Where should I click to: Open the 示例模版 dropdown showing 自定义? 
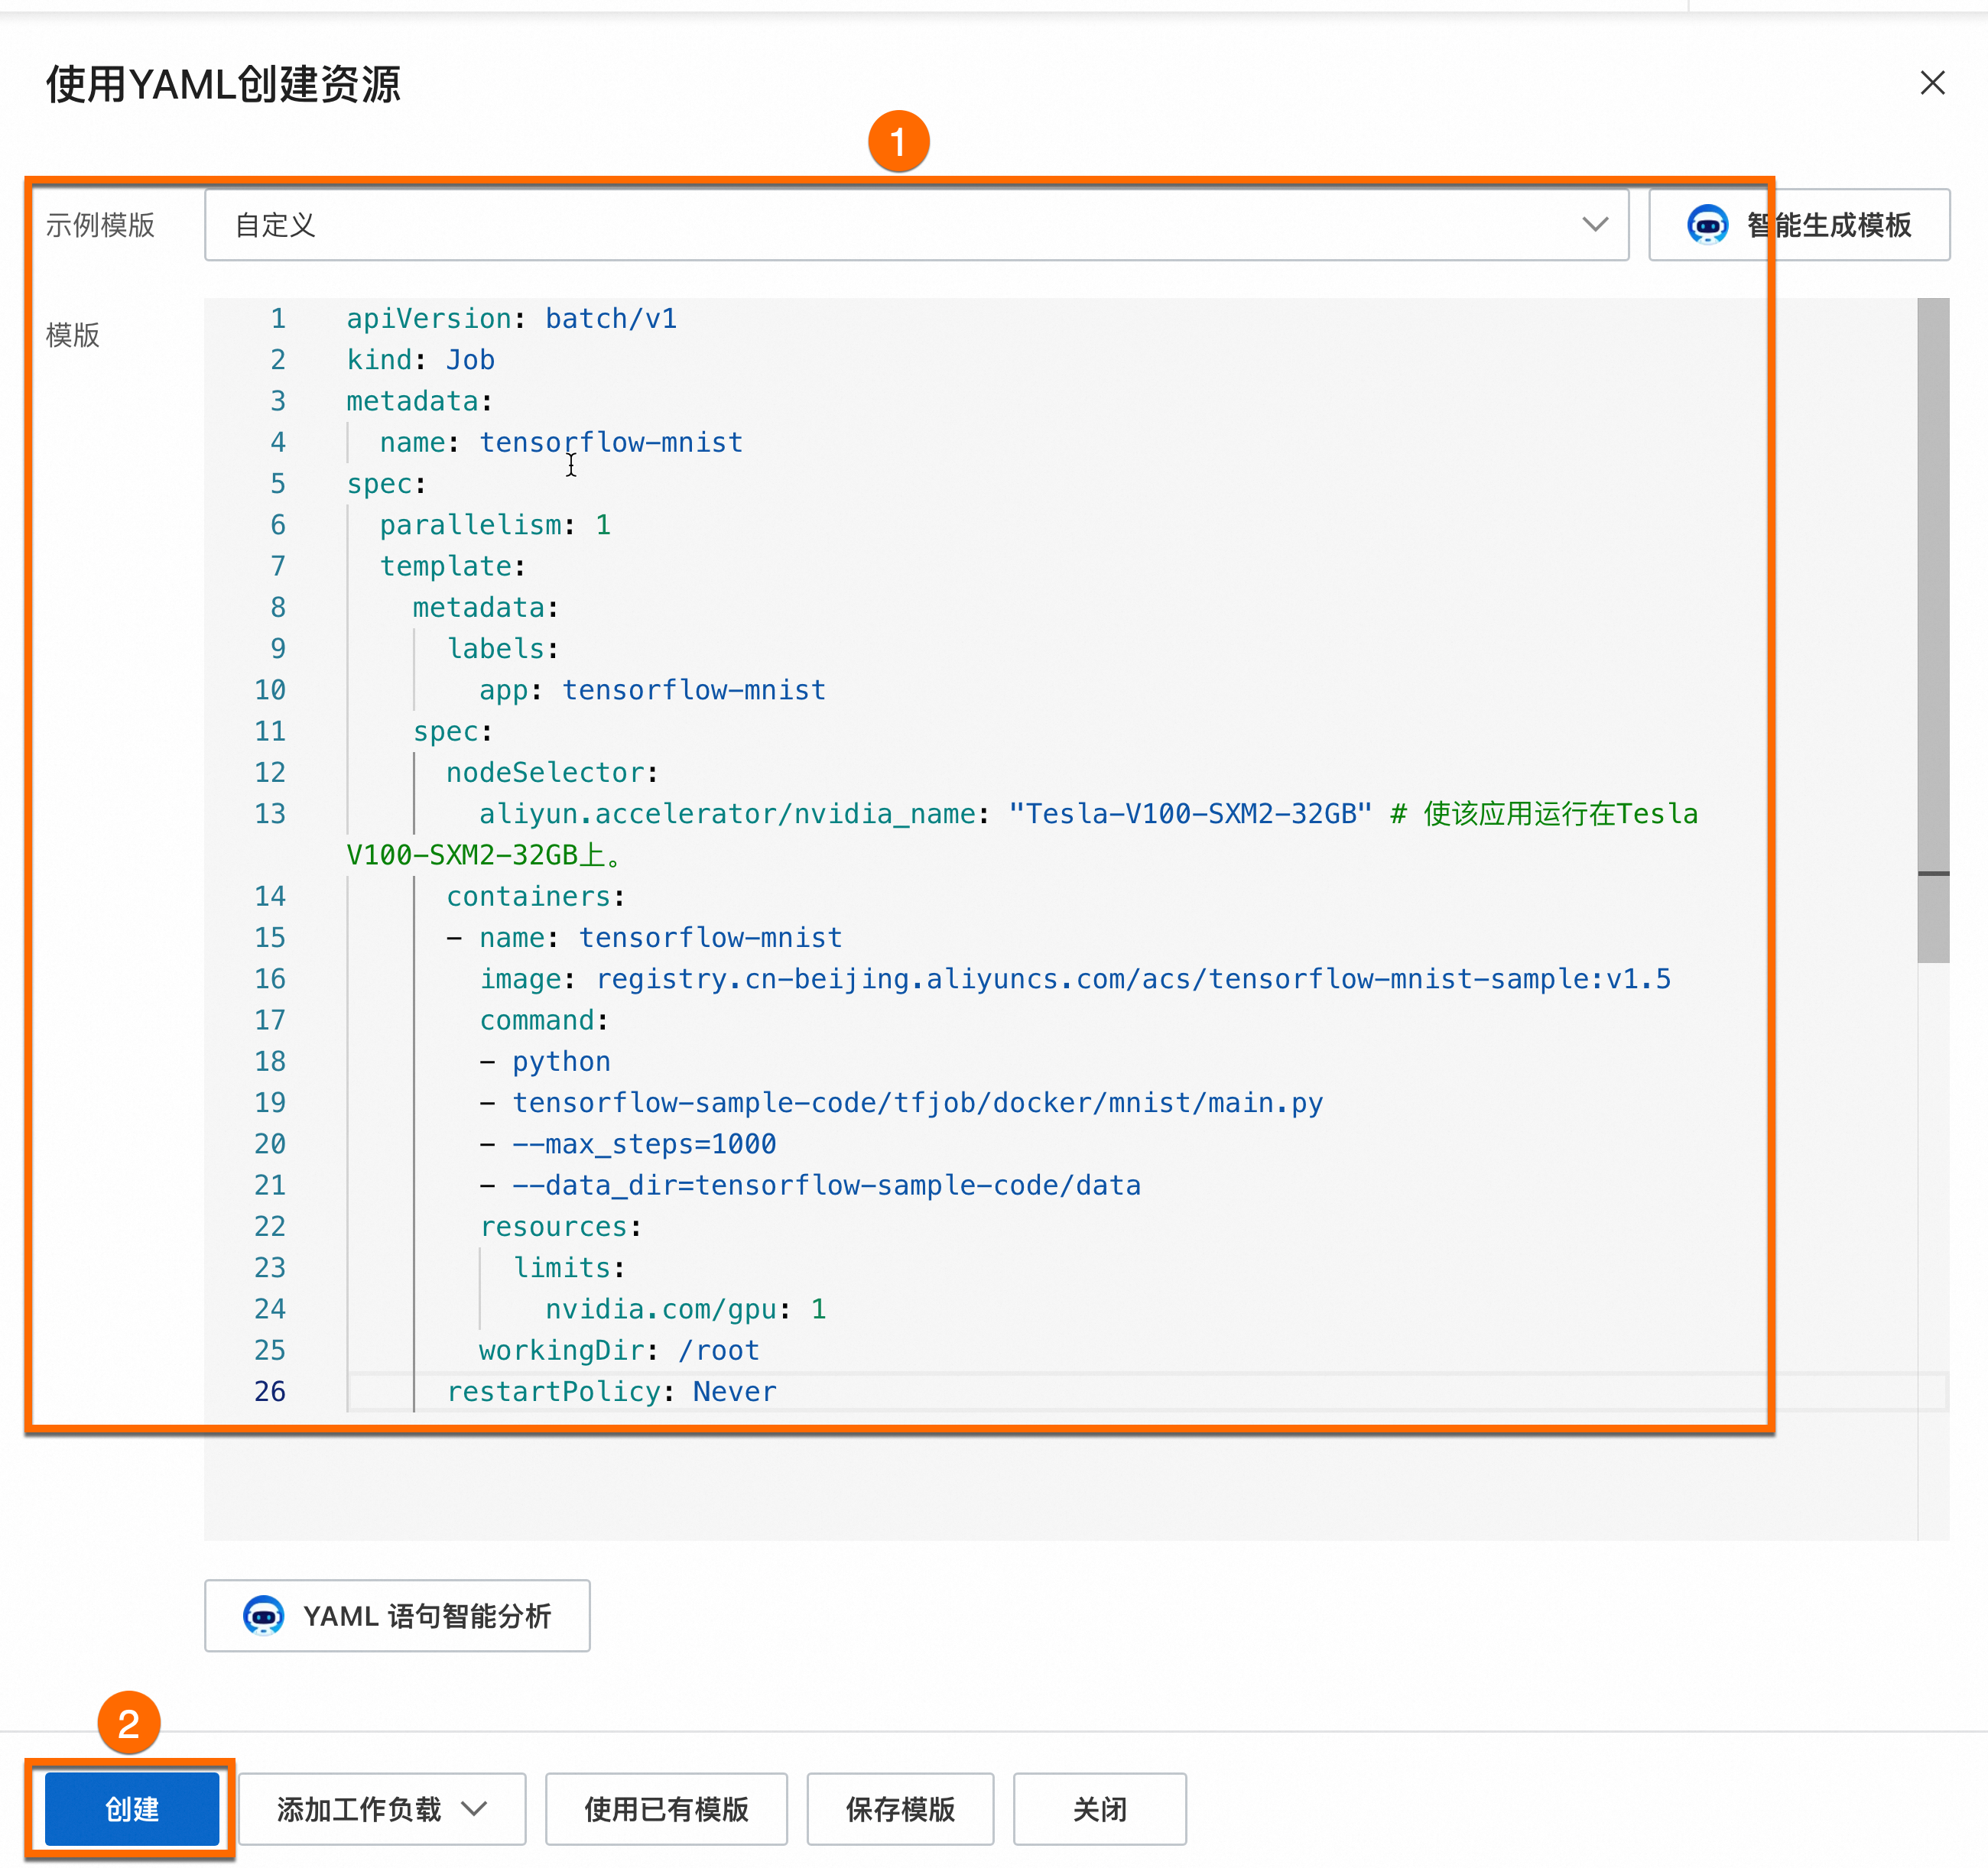point(900,225)
